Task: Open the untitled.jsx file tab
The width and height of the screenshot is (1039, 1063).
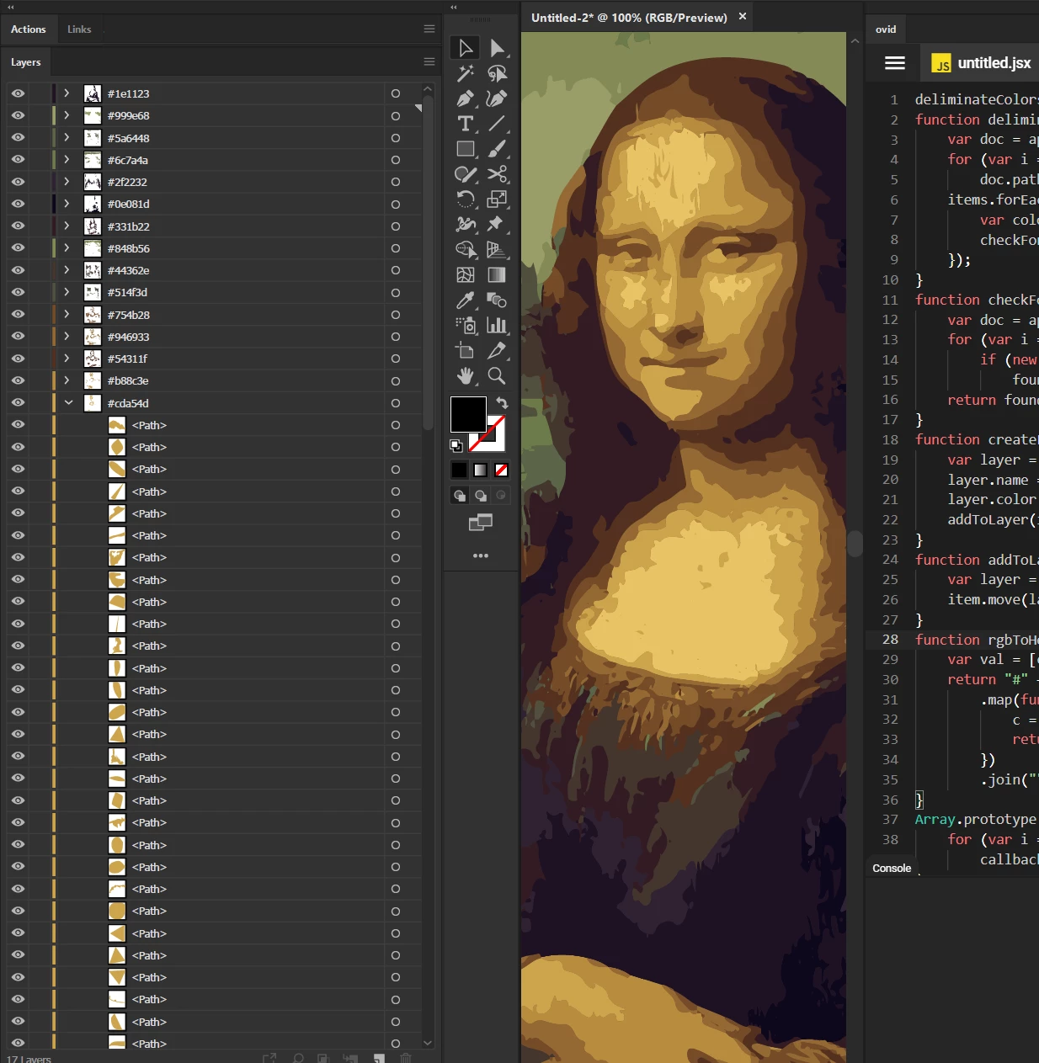Action: (981, 63)
